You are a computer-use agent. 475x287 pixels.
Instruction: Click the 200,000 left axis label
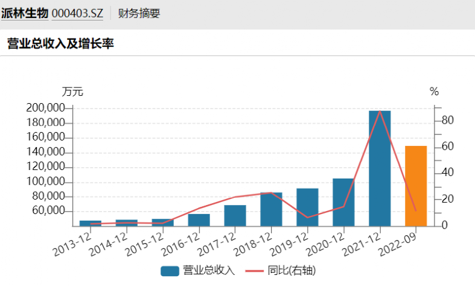[45, 109]
